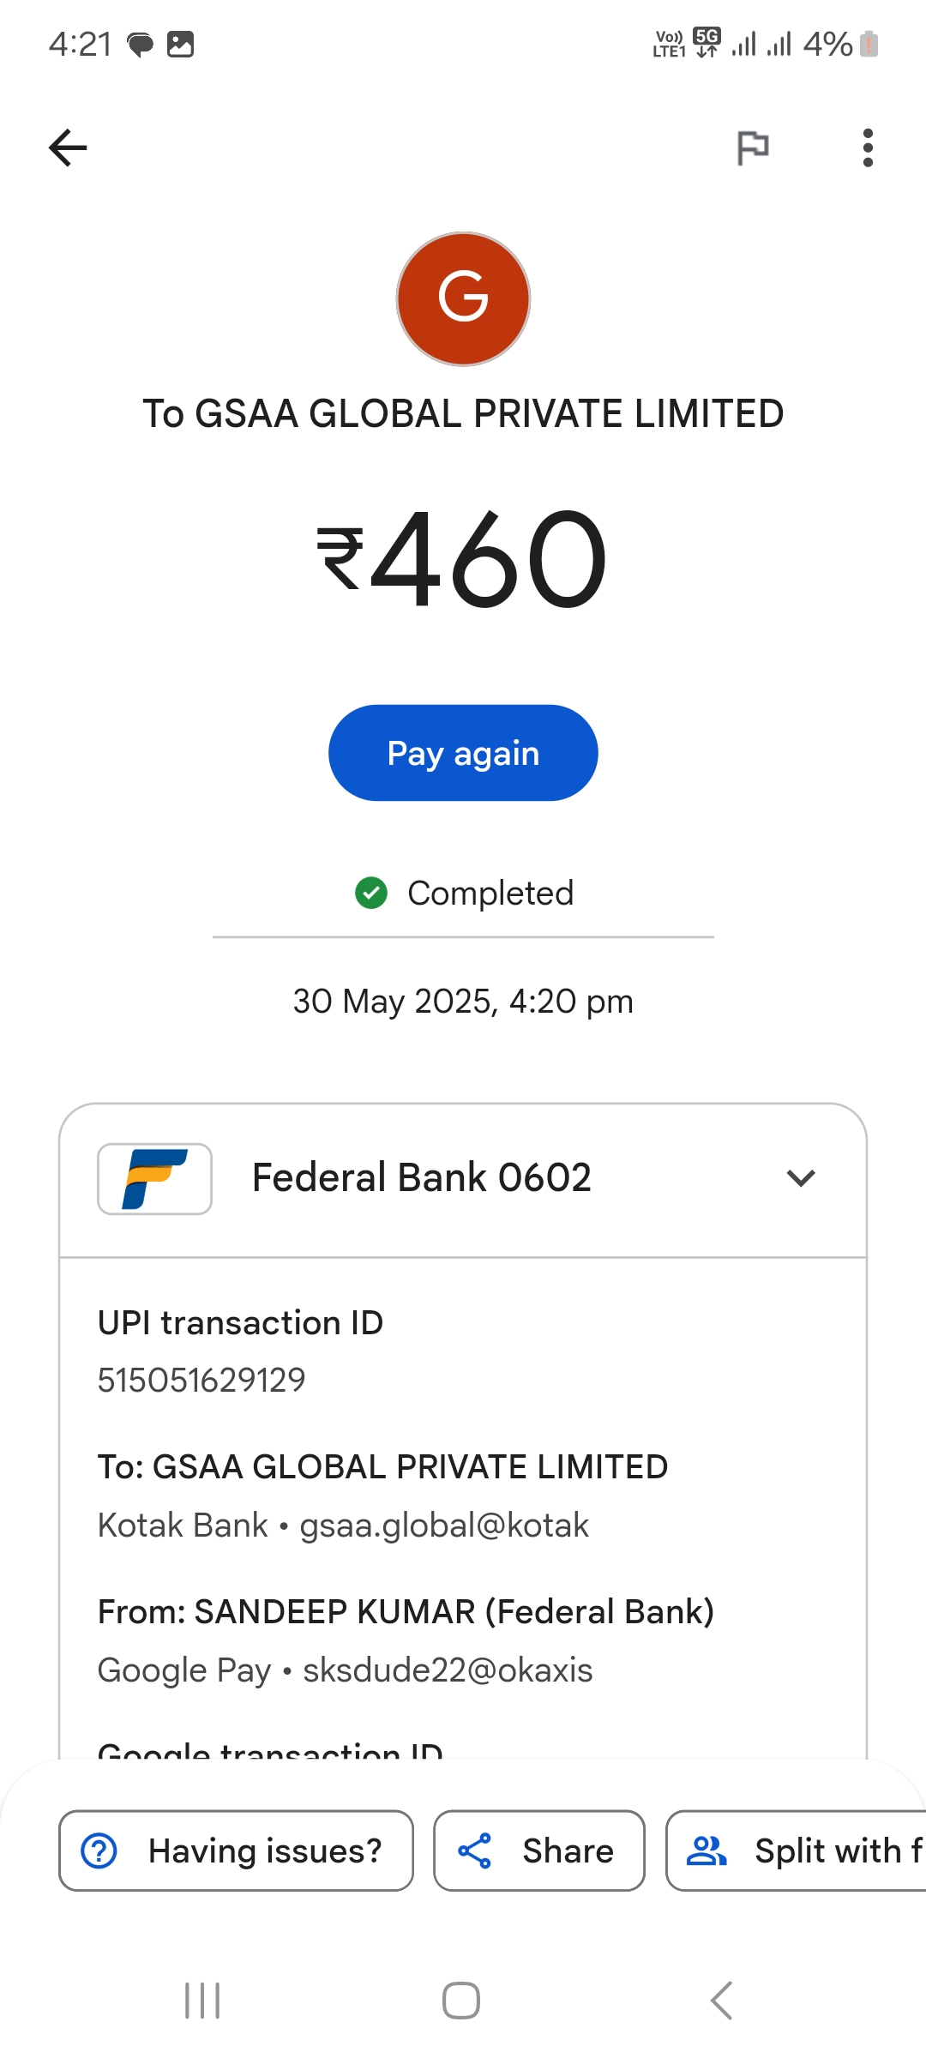Report transaction using the flag icon
This screenshot has height=2058, width=926.
(753, 147)
